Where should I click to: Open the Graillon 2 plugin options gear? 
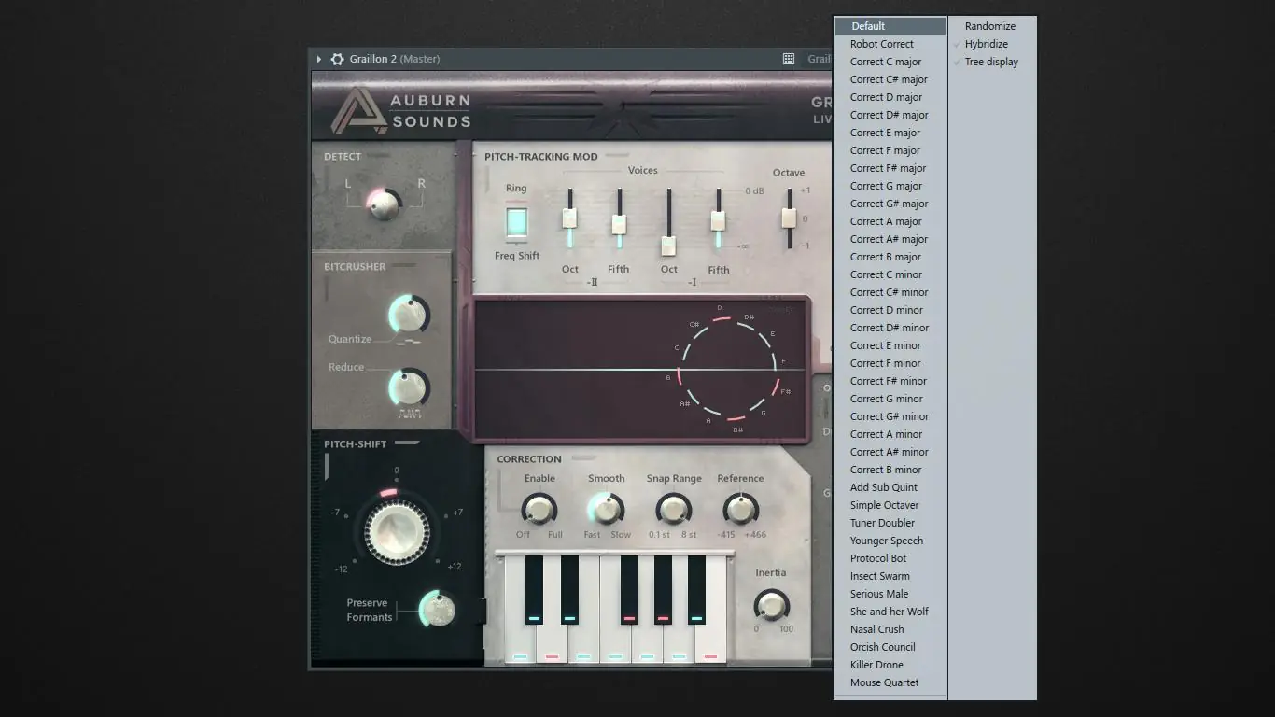(337, 59)
